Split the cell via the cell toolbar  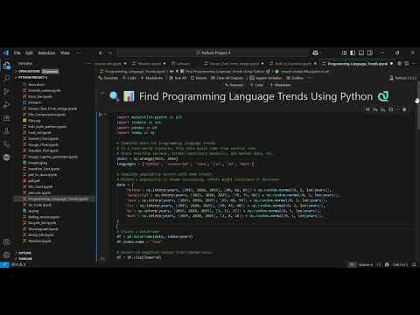pyautogui.click(x=390, y=109)
